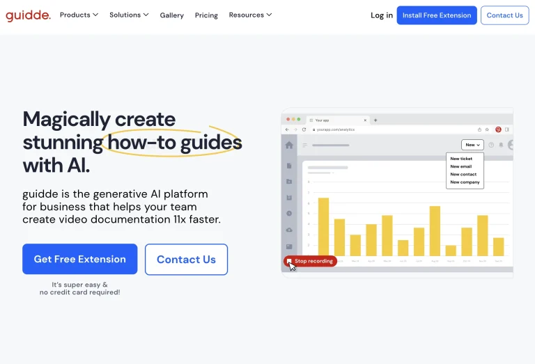Expand the Solutions menu
535x364 pixels.
[129, 15]
